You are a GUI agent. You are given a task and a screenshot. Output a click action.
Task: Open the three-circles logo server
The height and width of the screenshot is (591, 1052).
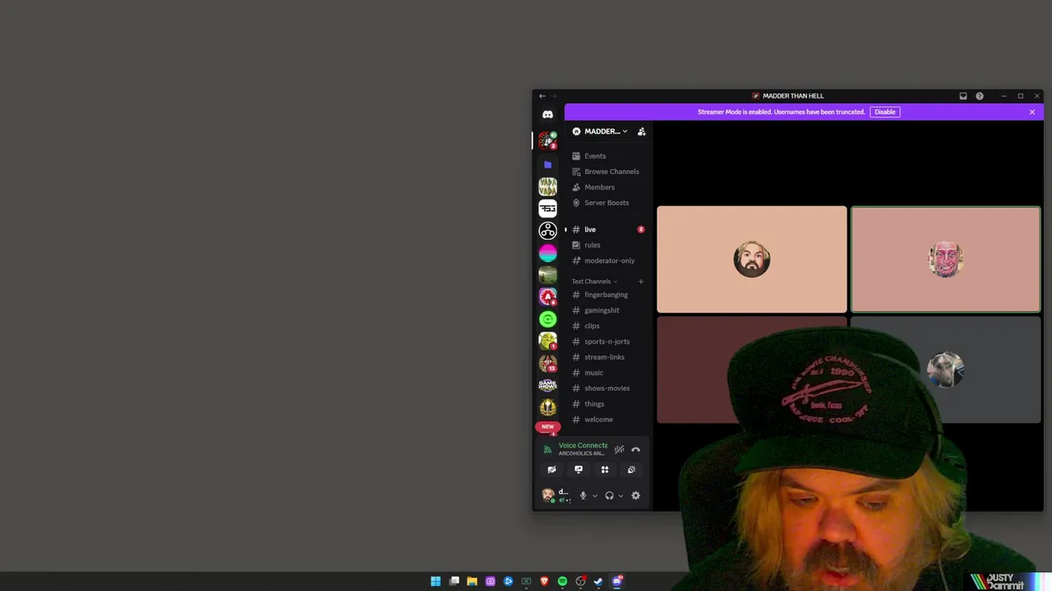547,231
